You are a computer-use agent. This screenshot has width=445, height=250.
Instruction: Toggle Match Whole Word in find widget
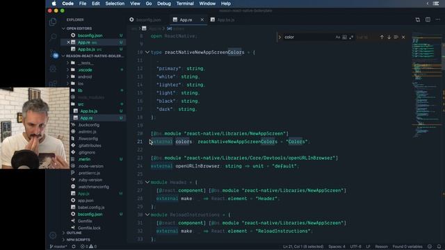(345, 37)
